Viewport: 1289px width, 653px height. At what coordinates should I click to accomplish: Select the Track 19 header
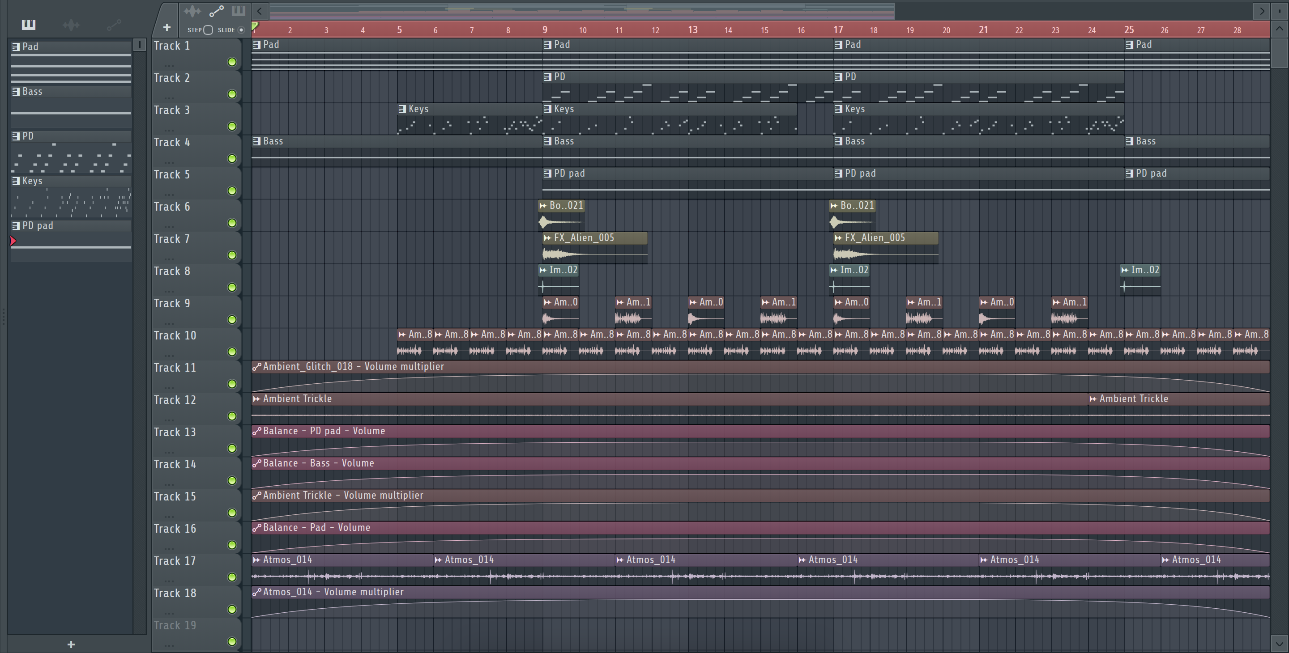coord(196,633)
